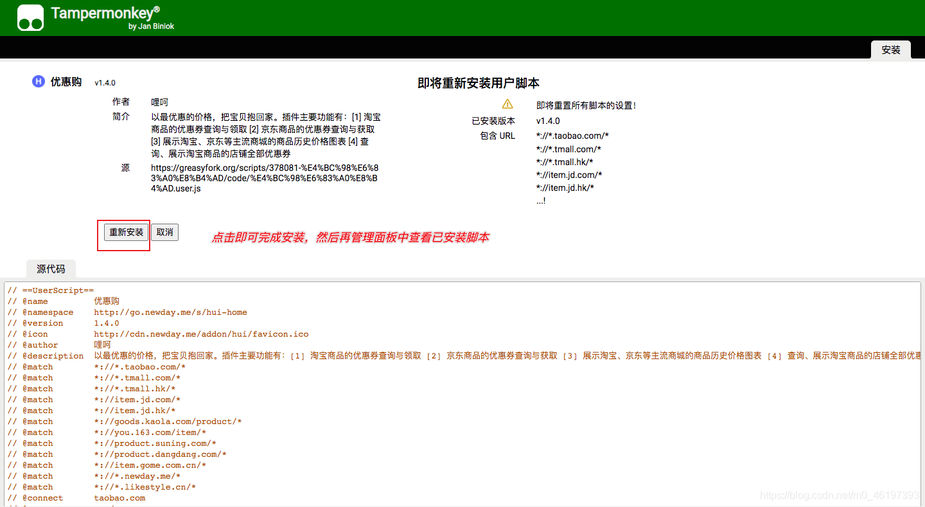Click the 已安装版本 value v1.4.0

547,120
